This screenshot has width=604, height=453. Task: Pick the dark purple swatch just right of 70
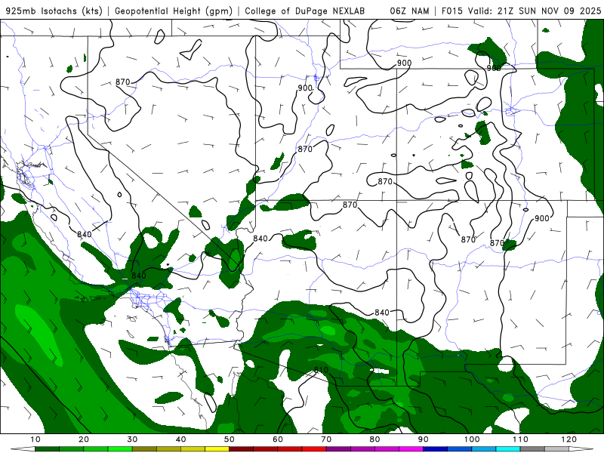338,449
